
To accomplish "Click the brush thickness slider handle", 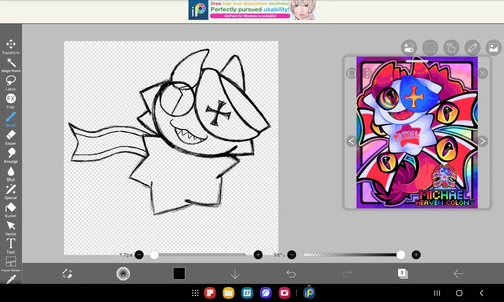I will pyautogui.click(x=155, y=255).
